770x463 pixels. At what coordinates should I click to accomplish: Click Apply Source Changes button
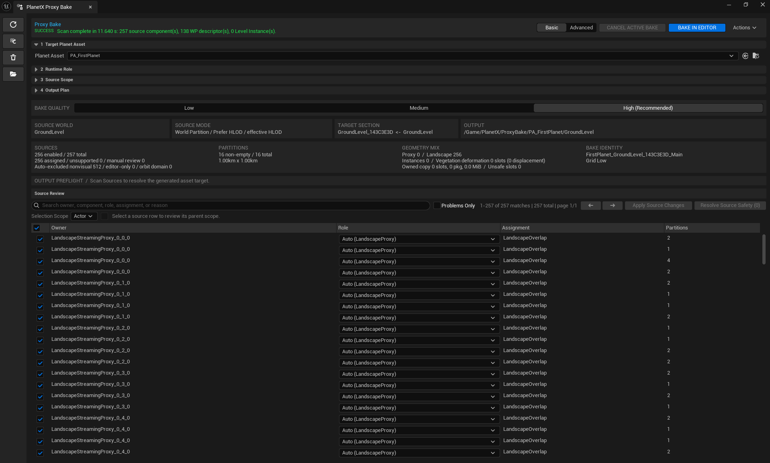click(658, 205)
